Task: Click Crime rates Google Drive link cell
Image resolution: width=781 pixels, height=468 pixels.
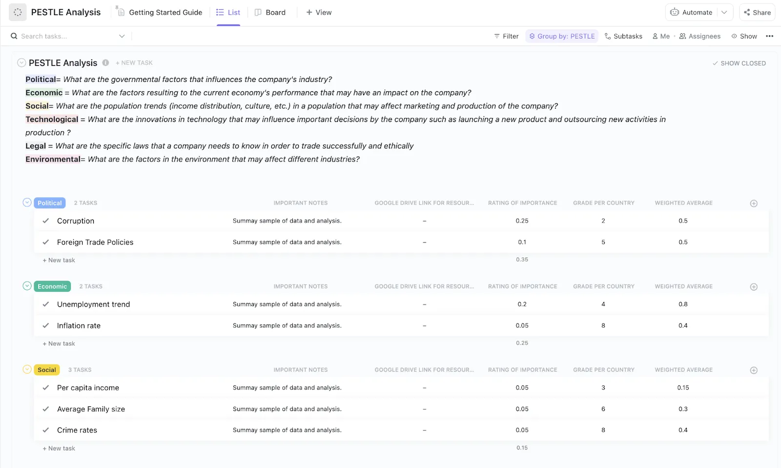Action: [x=425, y=430]
